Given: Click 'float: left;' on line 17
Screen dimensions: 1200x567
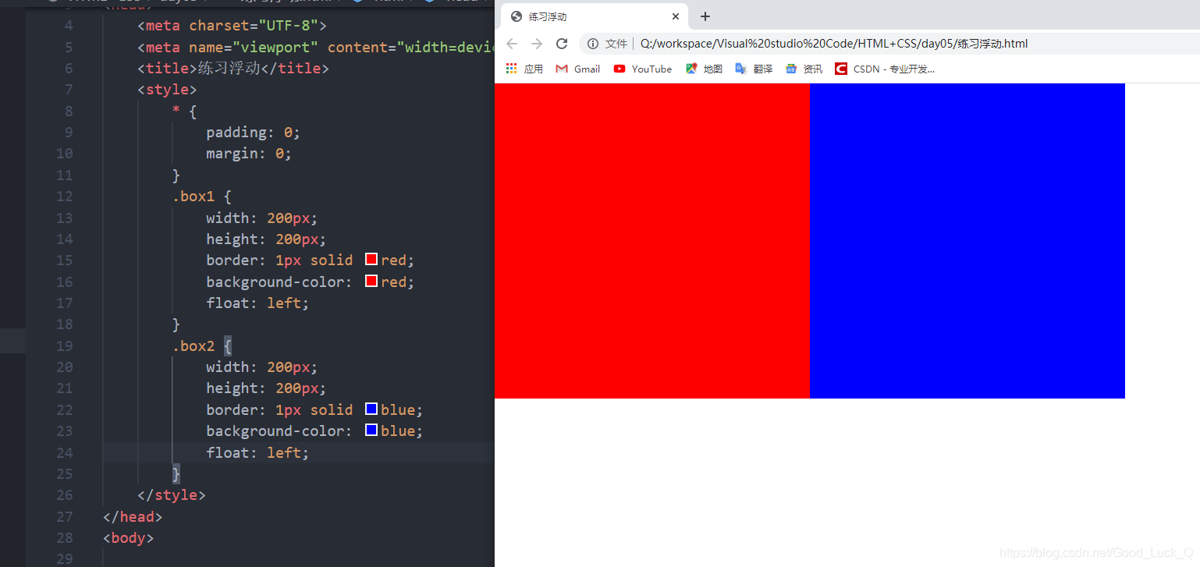Looking at the screenshot, I should click(257, 303).
